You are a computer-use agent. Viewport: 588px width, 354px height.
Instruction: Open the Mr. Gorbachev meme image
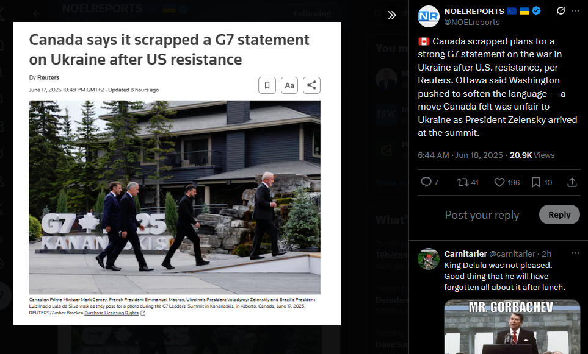[x=512, y=327]
